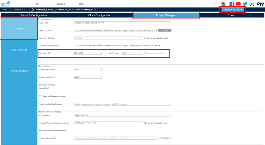The image size is (265, 145).
Task: Open the Help menu
Action: [81, 4]
